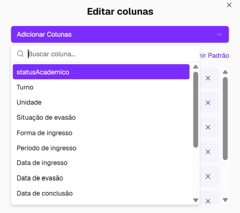240x213 pixels.
Task: Click the column list scroll-down arrow
Action: point(225,200)
